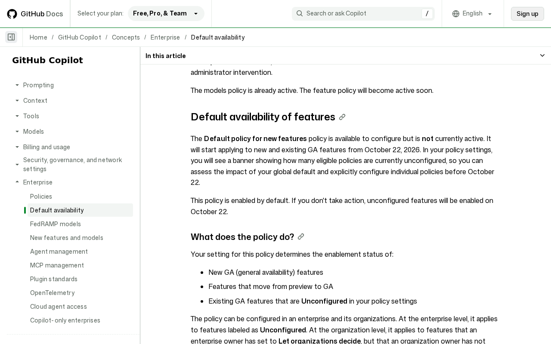The width and height of the screenshot is (551, 344).
Task: Click the slash shortcut key badge
Action: pyautogui.click(x=427, y=14)
